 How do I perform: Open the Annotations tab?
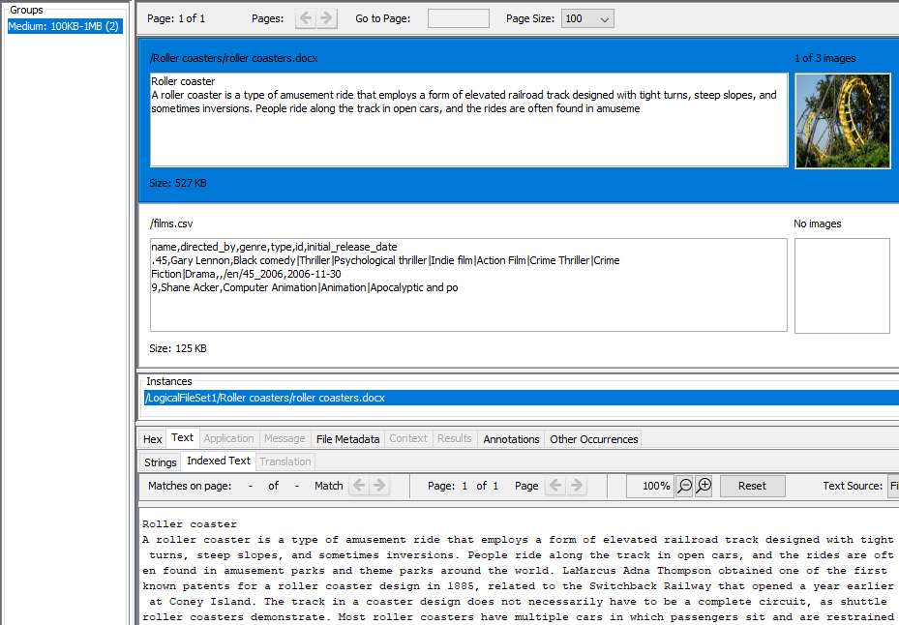(x=510, y=438)
